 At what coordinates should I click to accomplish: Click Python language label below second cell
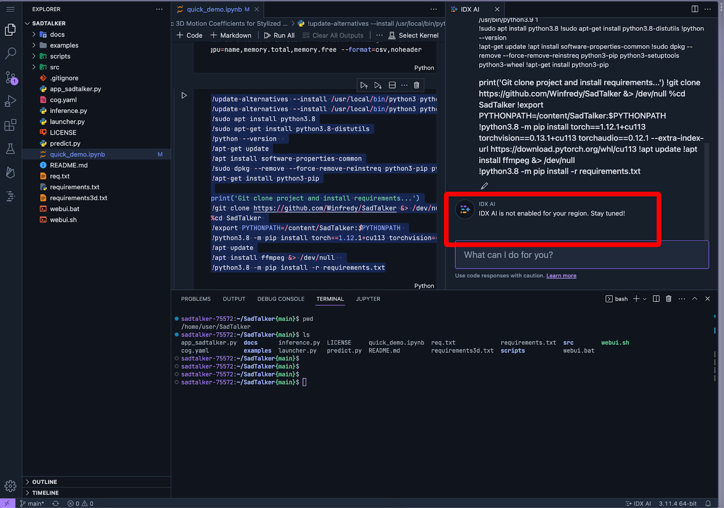point(424,286)
